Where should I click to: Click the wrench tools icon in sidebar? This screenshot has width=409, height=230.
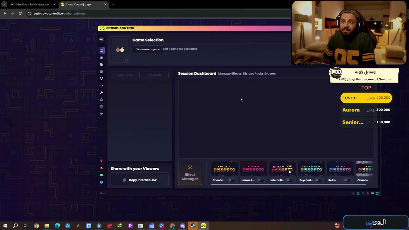pyautogui.click(x=101, y=93)
